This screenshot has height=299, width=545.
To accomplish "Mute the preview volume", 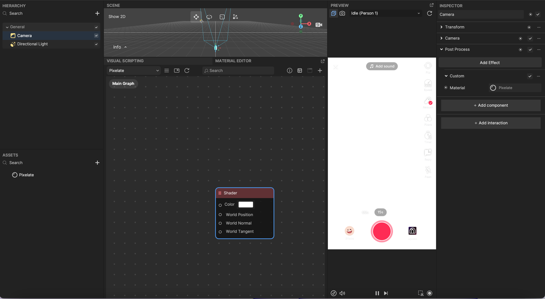I will pyautogui.click(x=342, y=293).
